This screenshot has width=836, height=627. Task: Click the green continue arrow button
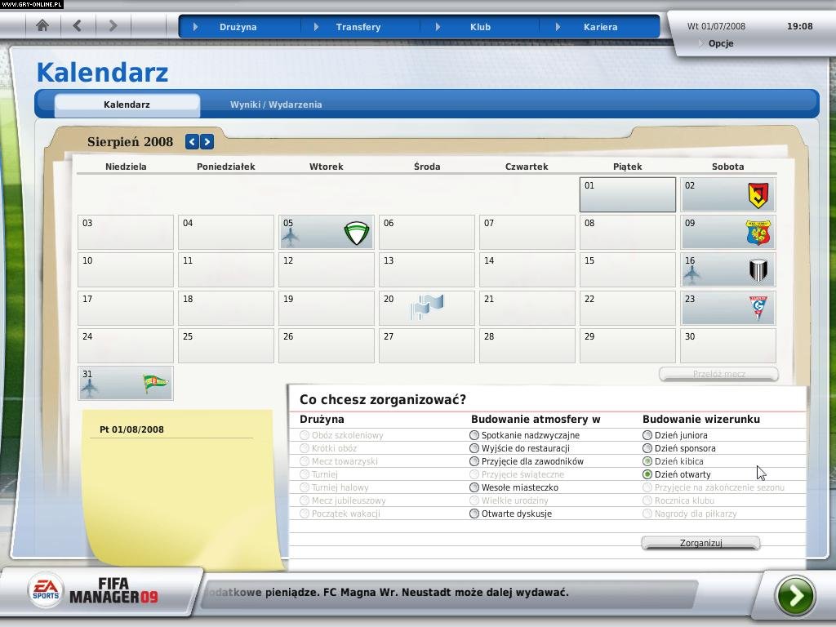tap(794, 595)
